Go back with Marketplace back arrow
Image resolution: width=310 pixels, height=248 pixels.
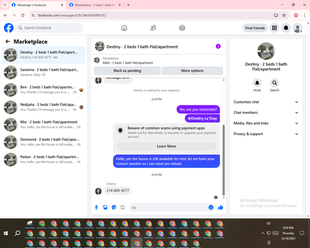[x=7, y=42]
